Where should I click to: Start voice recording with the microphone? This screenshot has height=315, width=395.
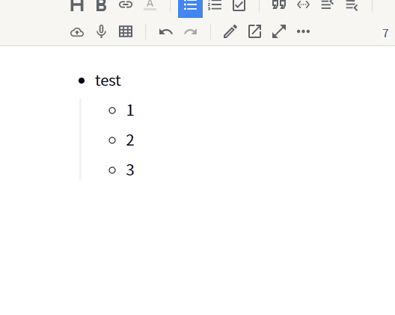click(101, 31)
